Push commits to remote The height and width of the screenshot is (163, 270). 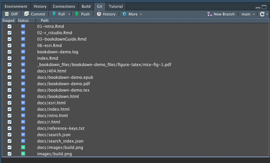point(82,14)
